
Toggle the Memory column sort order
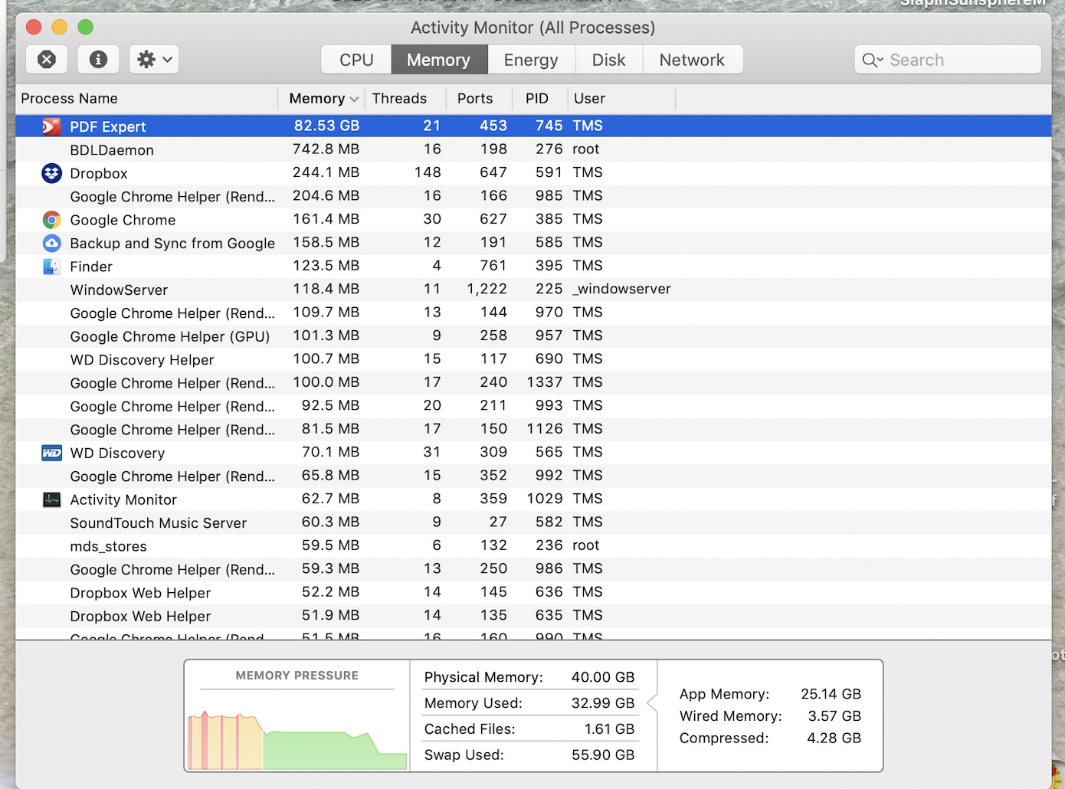[x=321, y=98]
